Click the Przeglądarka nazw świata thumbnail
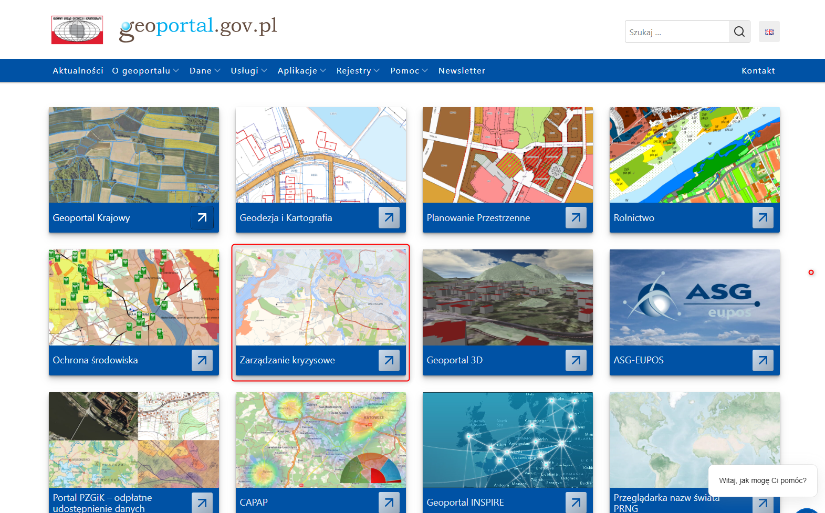The image size is (825, 513). pos(695,440)
